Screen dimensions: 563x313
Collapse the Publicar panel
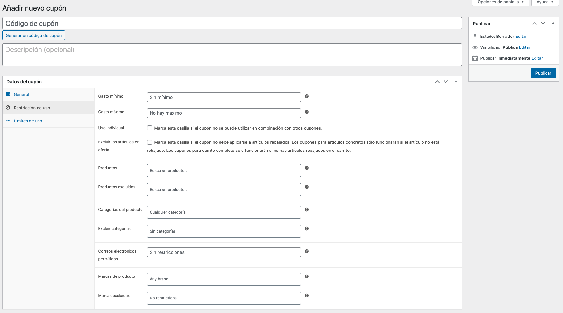(x=553, y=23)
